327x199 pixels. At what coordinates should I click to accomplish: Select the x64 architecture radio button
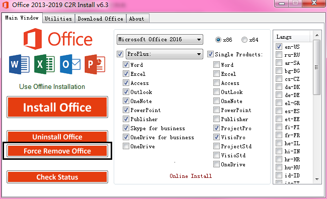pos(244,40)
